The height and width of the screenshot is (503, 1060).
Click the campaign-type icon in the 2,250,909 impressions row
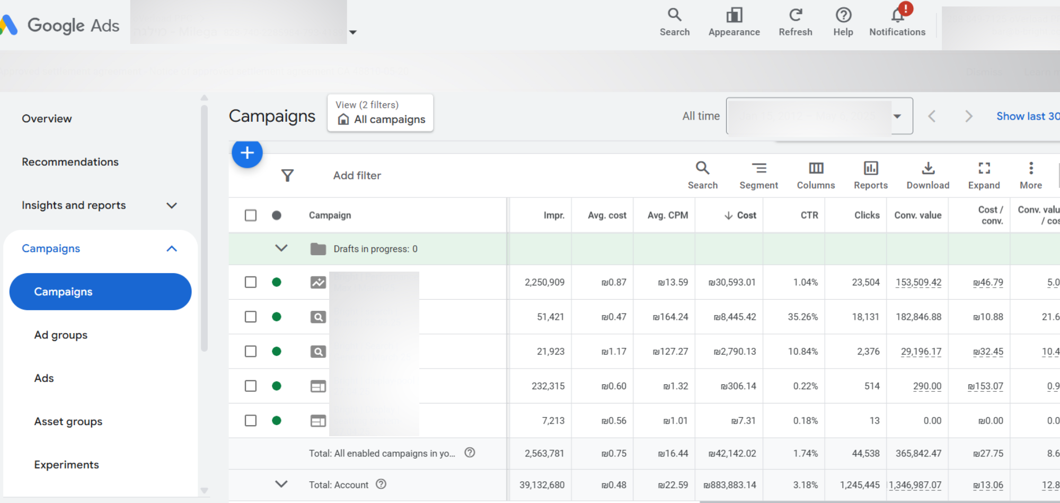click(x=318, y=282)
